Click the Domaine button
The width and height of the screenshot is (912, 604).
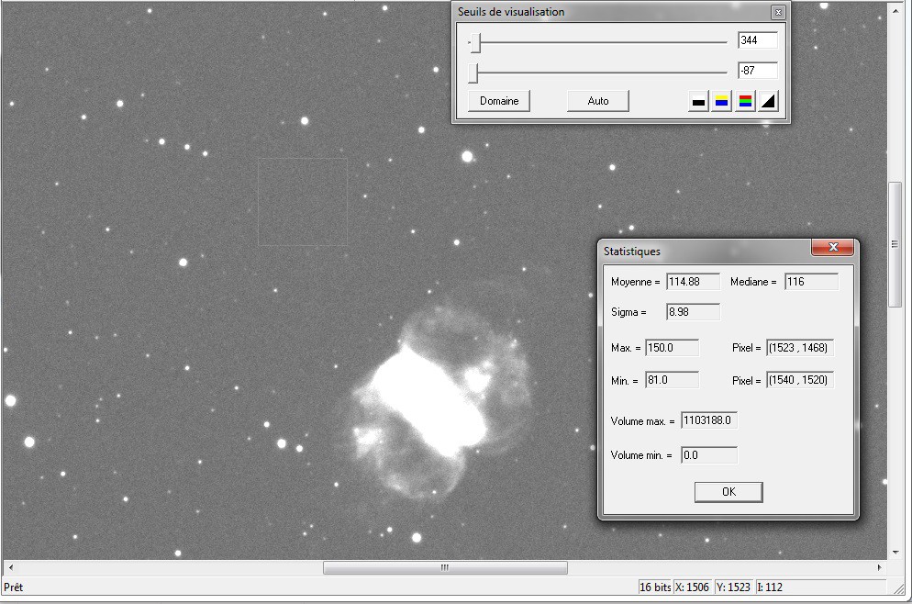point(498,101)
